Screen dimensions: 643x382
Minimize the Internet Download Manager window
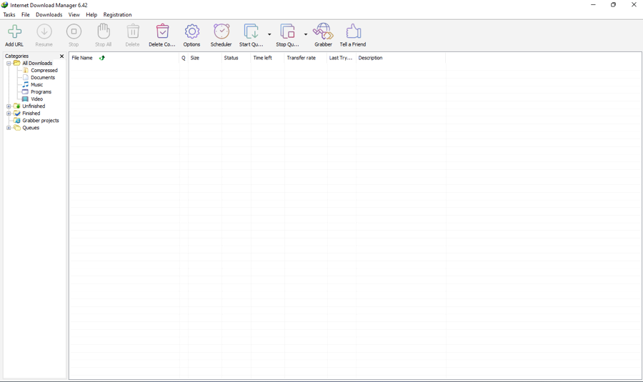593,5
